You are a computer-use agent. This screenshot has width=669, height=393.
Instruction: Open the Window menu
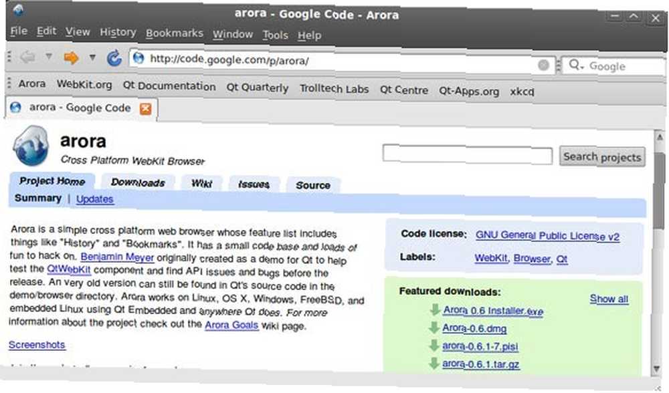(233, 34)
